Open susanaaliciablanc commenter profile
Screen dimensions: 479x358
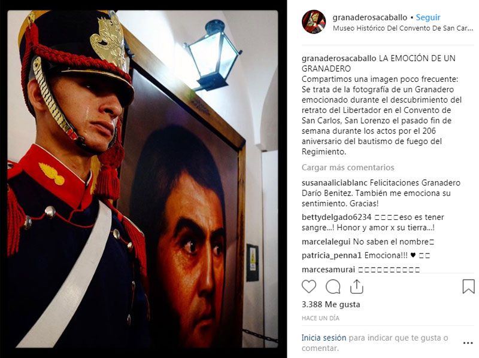point(335,183)
